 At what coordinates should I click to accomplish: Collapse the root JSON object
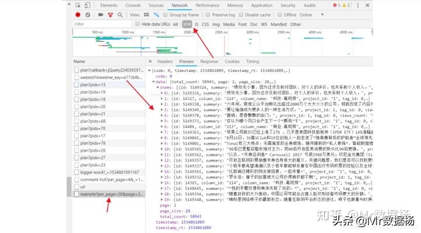(x=149, y=71)
